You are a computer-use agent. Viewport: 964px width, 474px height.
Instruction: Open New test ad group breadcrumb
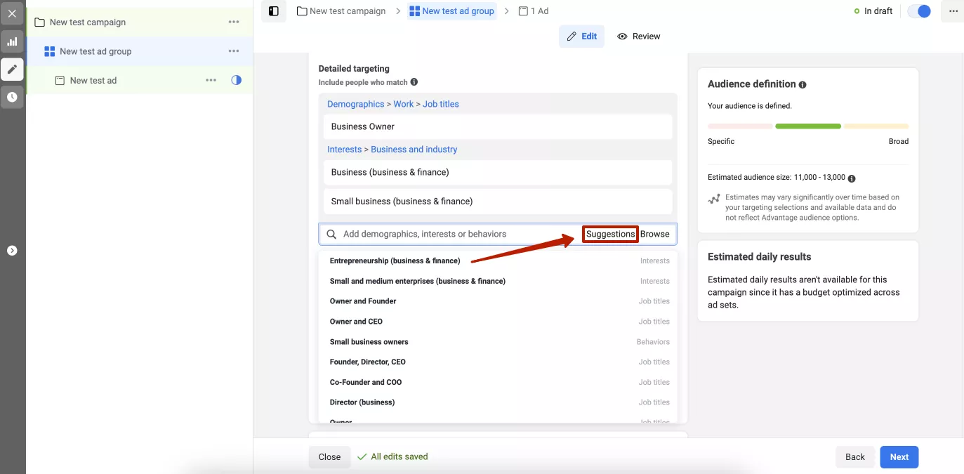coord(452,11)
